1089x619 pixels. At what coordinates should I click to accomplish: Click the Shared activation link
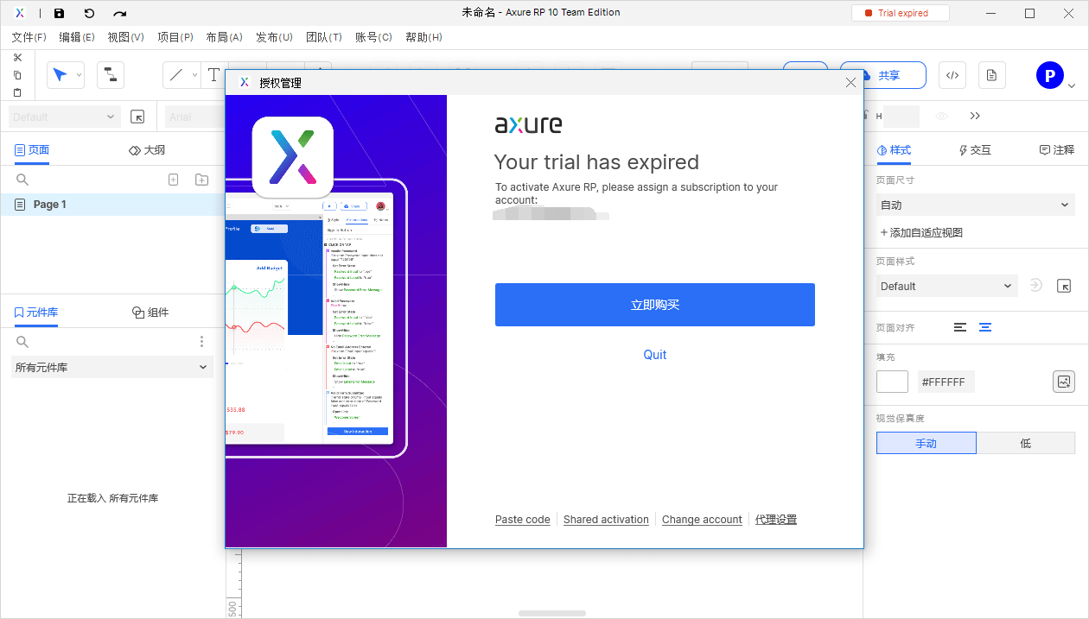606,520
